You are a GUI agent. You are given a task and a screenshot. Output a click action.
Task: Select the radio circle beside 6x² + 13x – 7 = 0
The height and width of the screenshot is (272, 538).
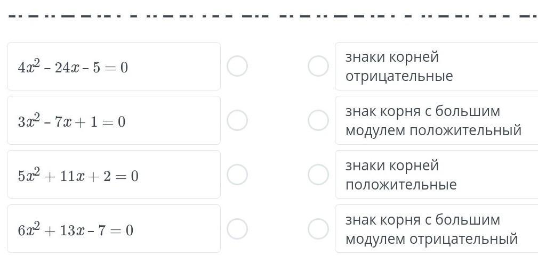tap(237, 229)
